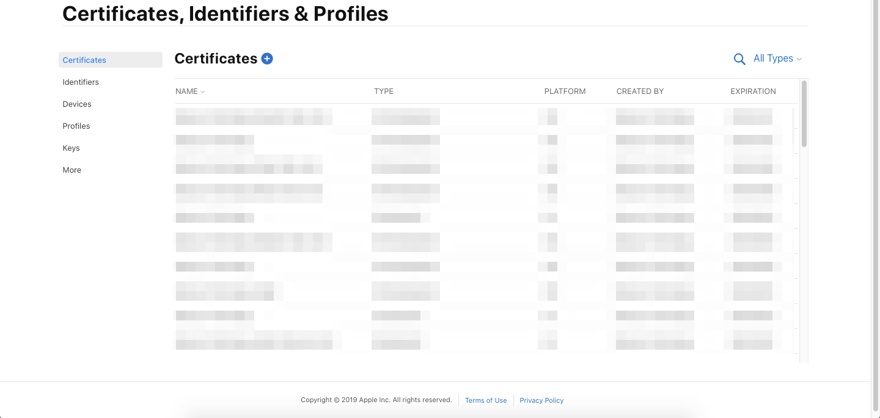Viewport: 880px width, 418px height.
Task: Click the PLATFORM column header
Action: click(x=565, y=92)
